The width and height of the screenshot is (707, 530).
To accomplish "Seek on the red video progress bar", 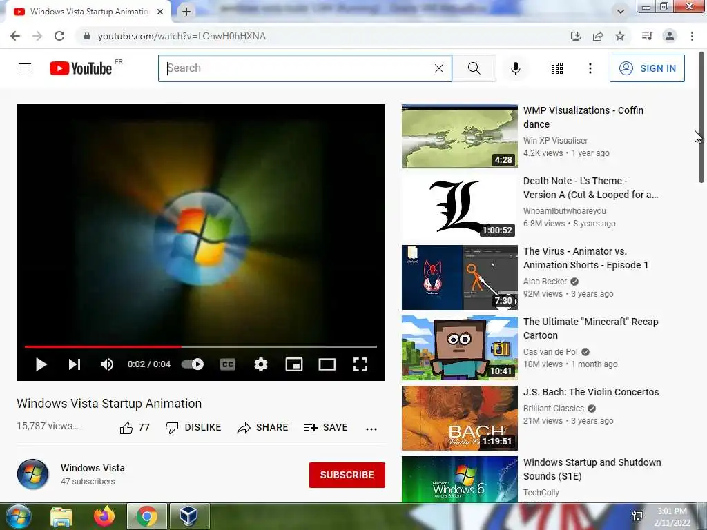I will 201,346.
